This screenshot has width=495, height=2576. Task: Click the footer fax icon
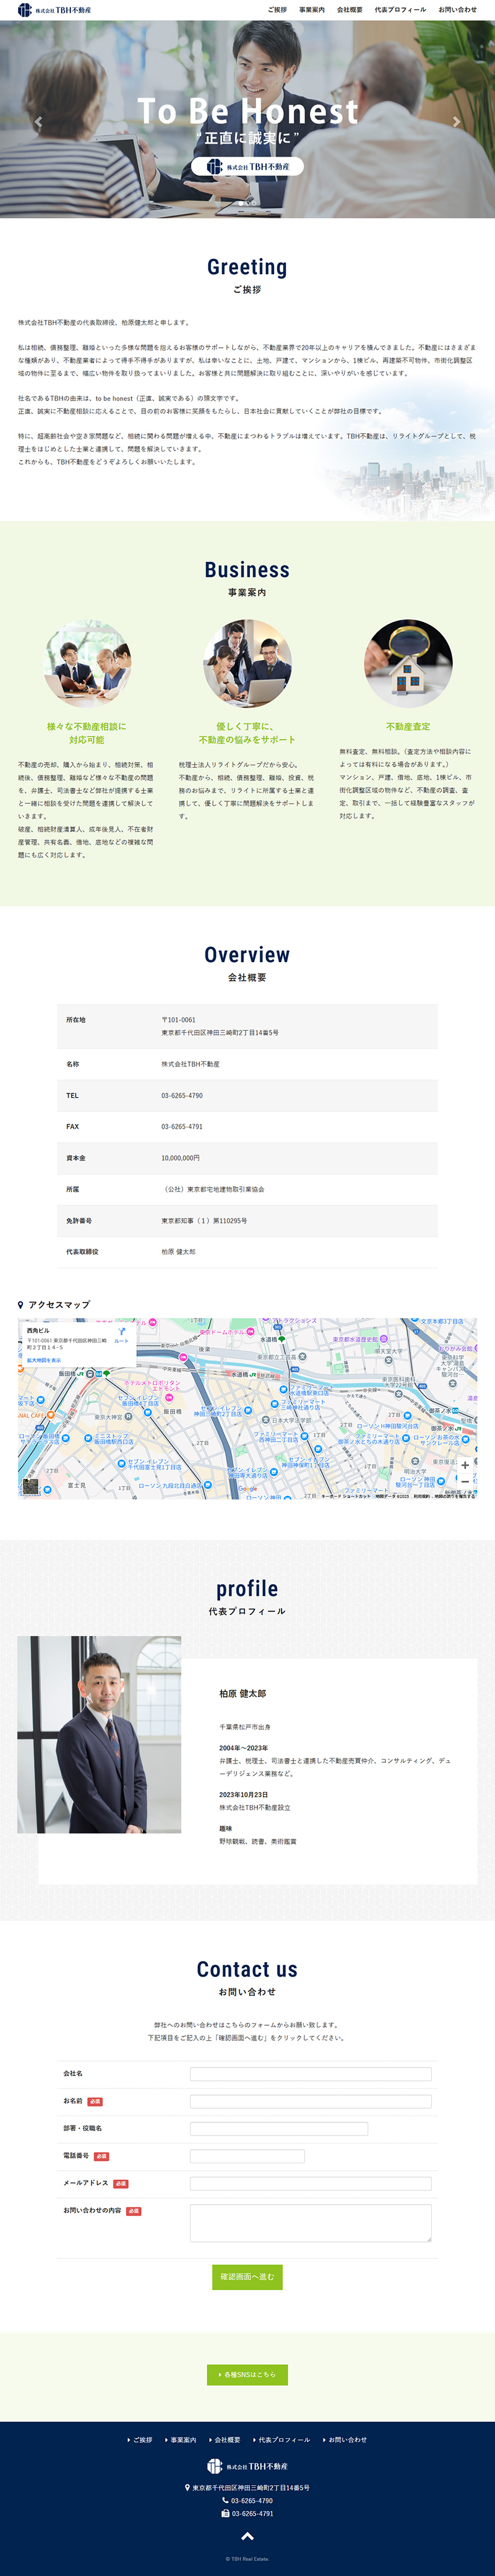click(x=225, y=2513)
